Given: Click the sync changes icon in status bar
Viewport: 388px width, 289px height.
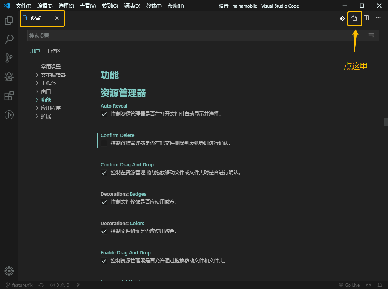Looking at the screenshot, I should point(41,285).
